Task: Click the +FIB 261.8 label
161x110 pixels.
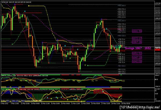Action: (122, 11)
